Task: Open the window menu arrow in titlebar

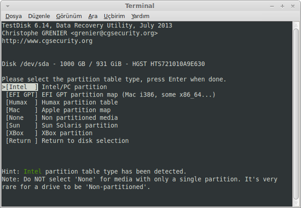Action: tap(8, 6)
